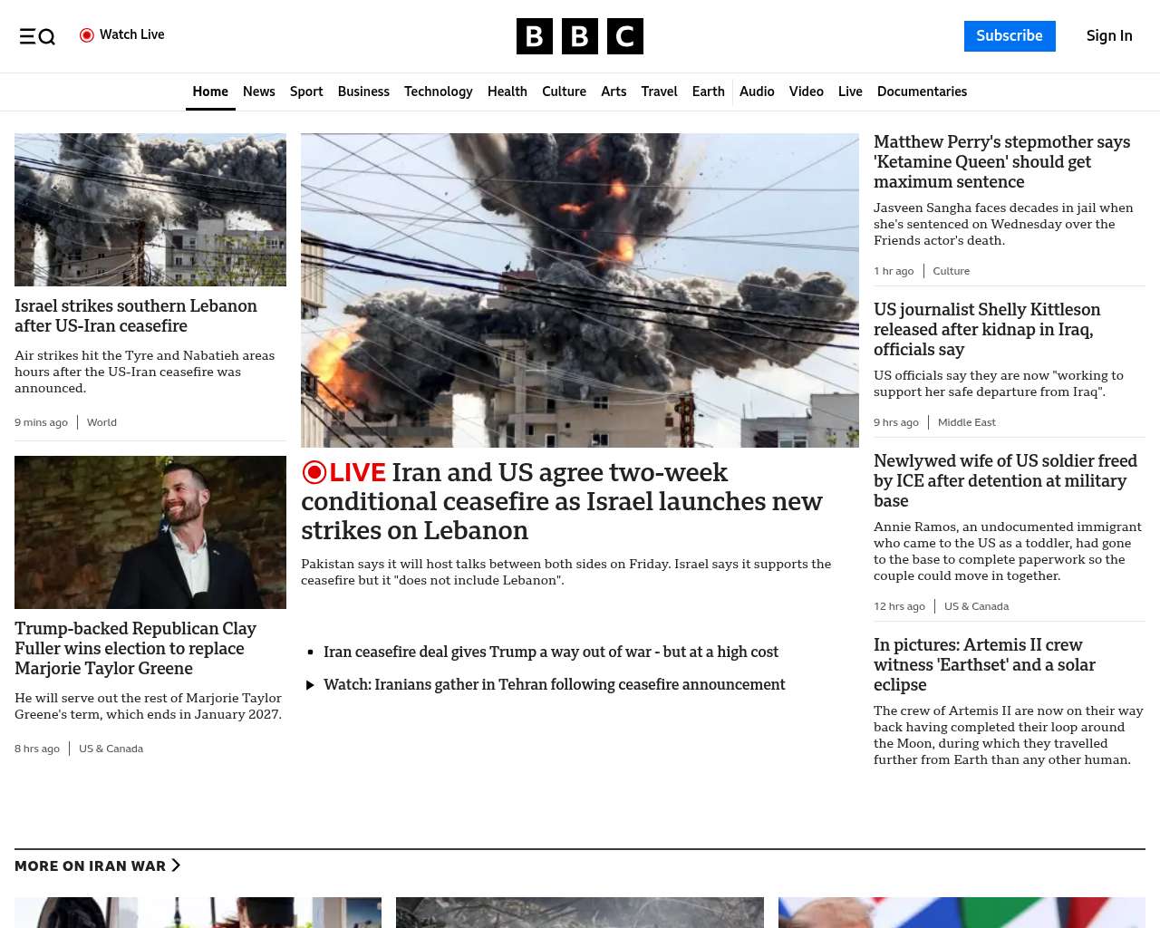Open the Documentaries menu item

pos(922,92)
